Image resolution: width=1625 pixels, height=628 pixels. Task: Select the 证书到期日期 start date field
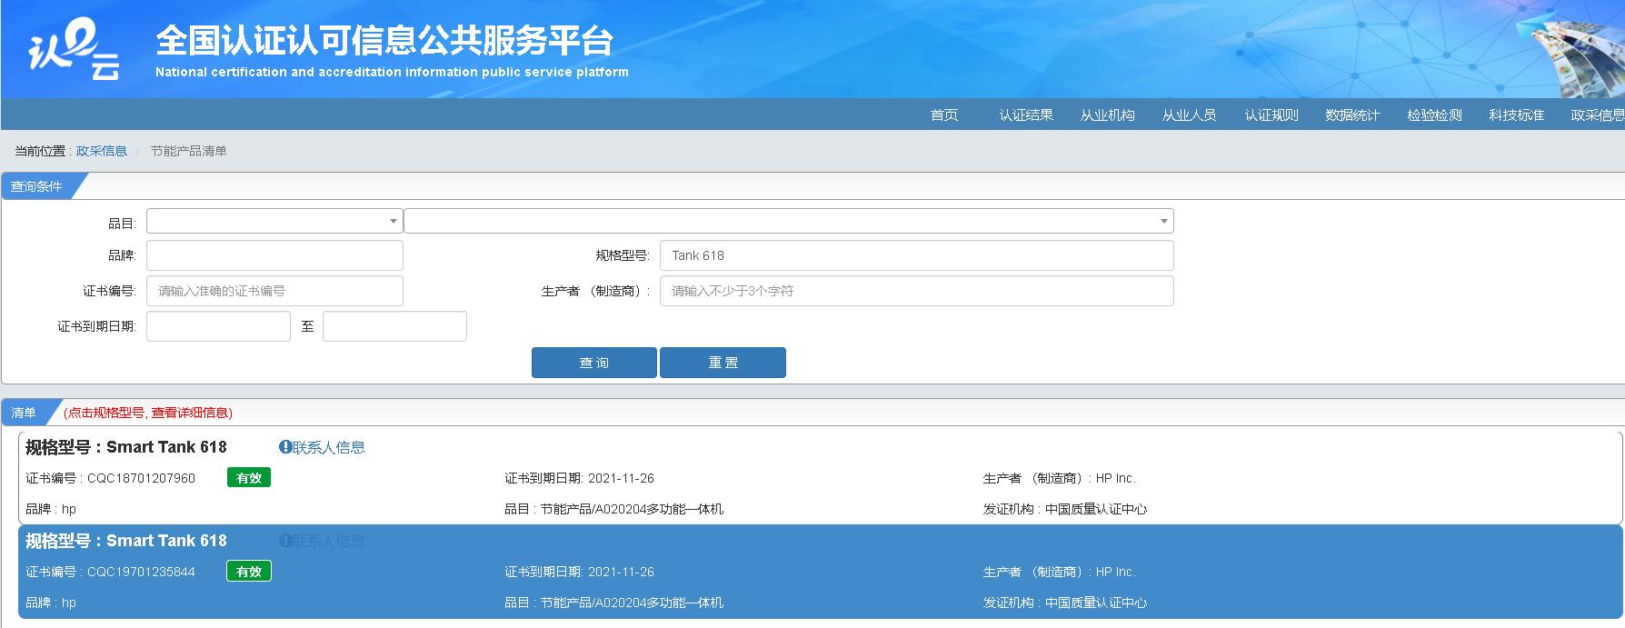(x=218, y=326)
